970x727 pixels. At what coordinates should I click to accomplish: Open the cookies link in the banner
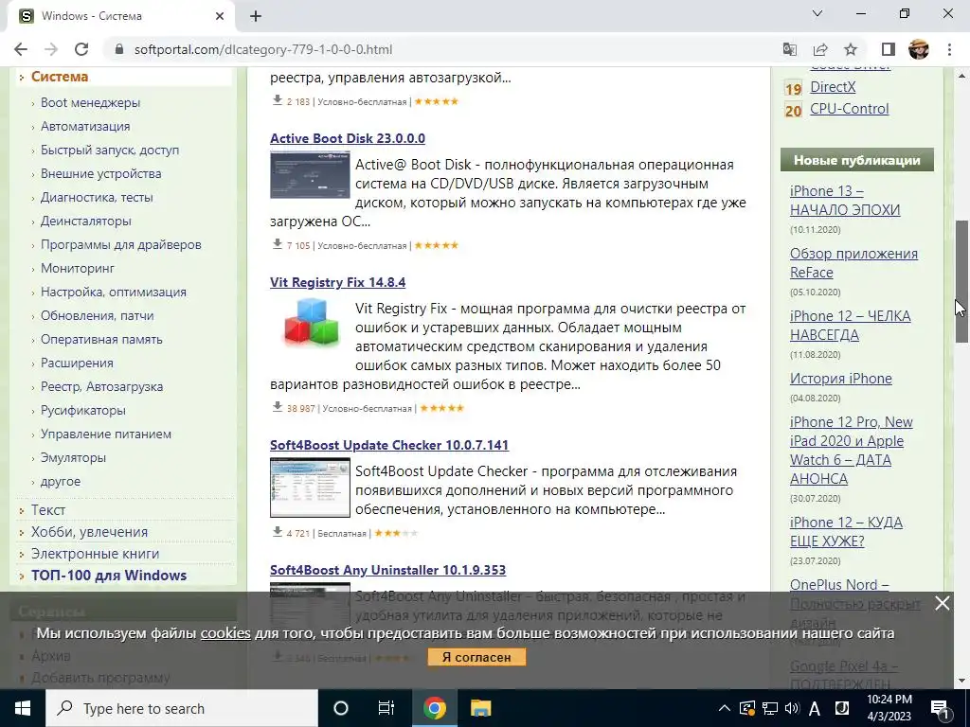[x=225, y=633]
